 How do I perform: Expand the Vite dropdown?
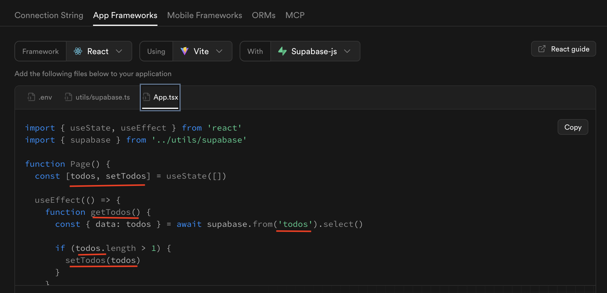coord(219,51)
